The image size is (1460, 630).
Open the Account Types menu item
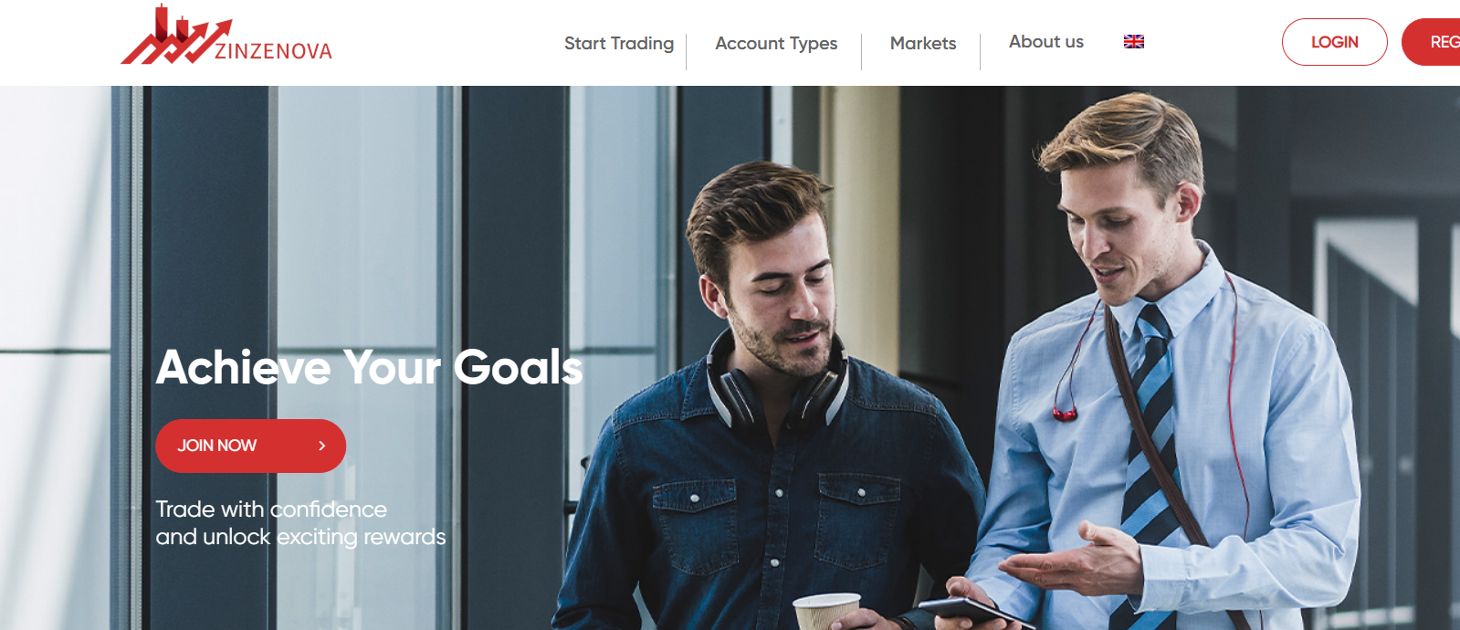click(776, 43)
